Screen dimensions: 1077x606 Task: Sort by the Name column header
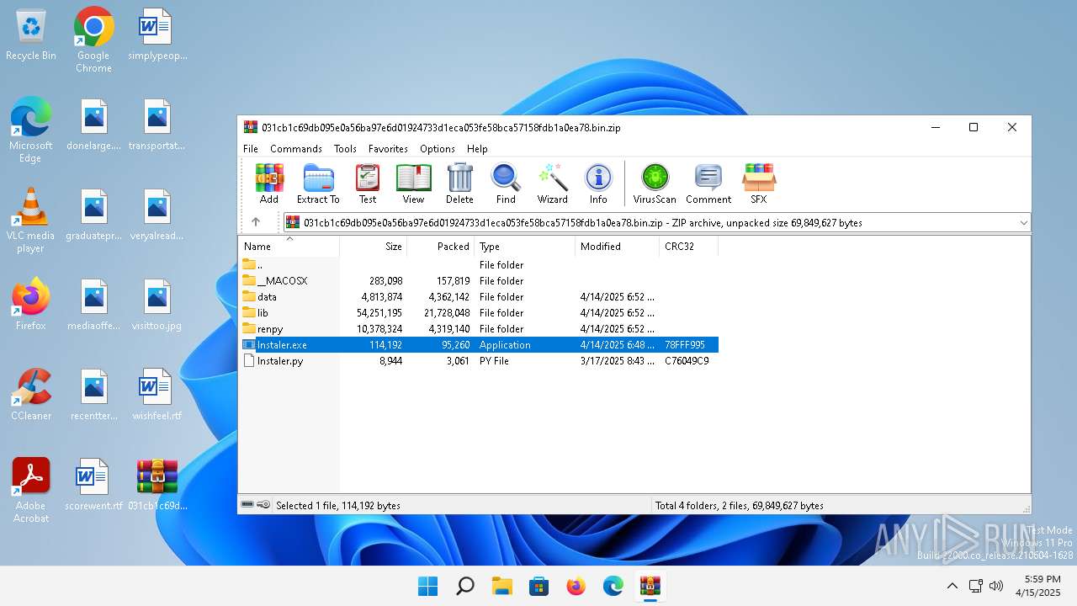(x=289, y=247)
